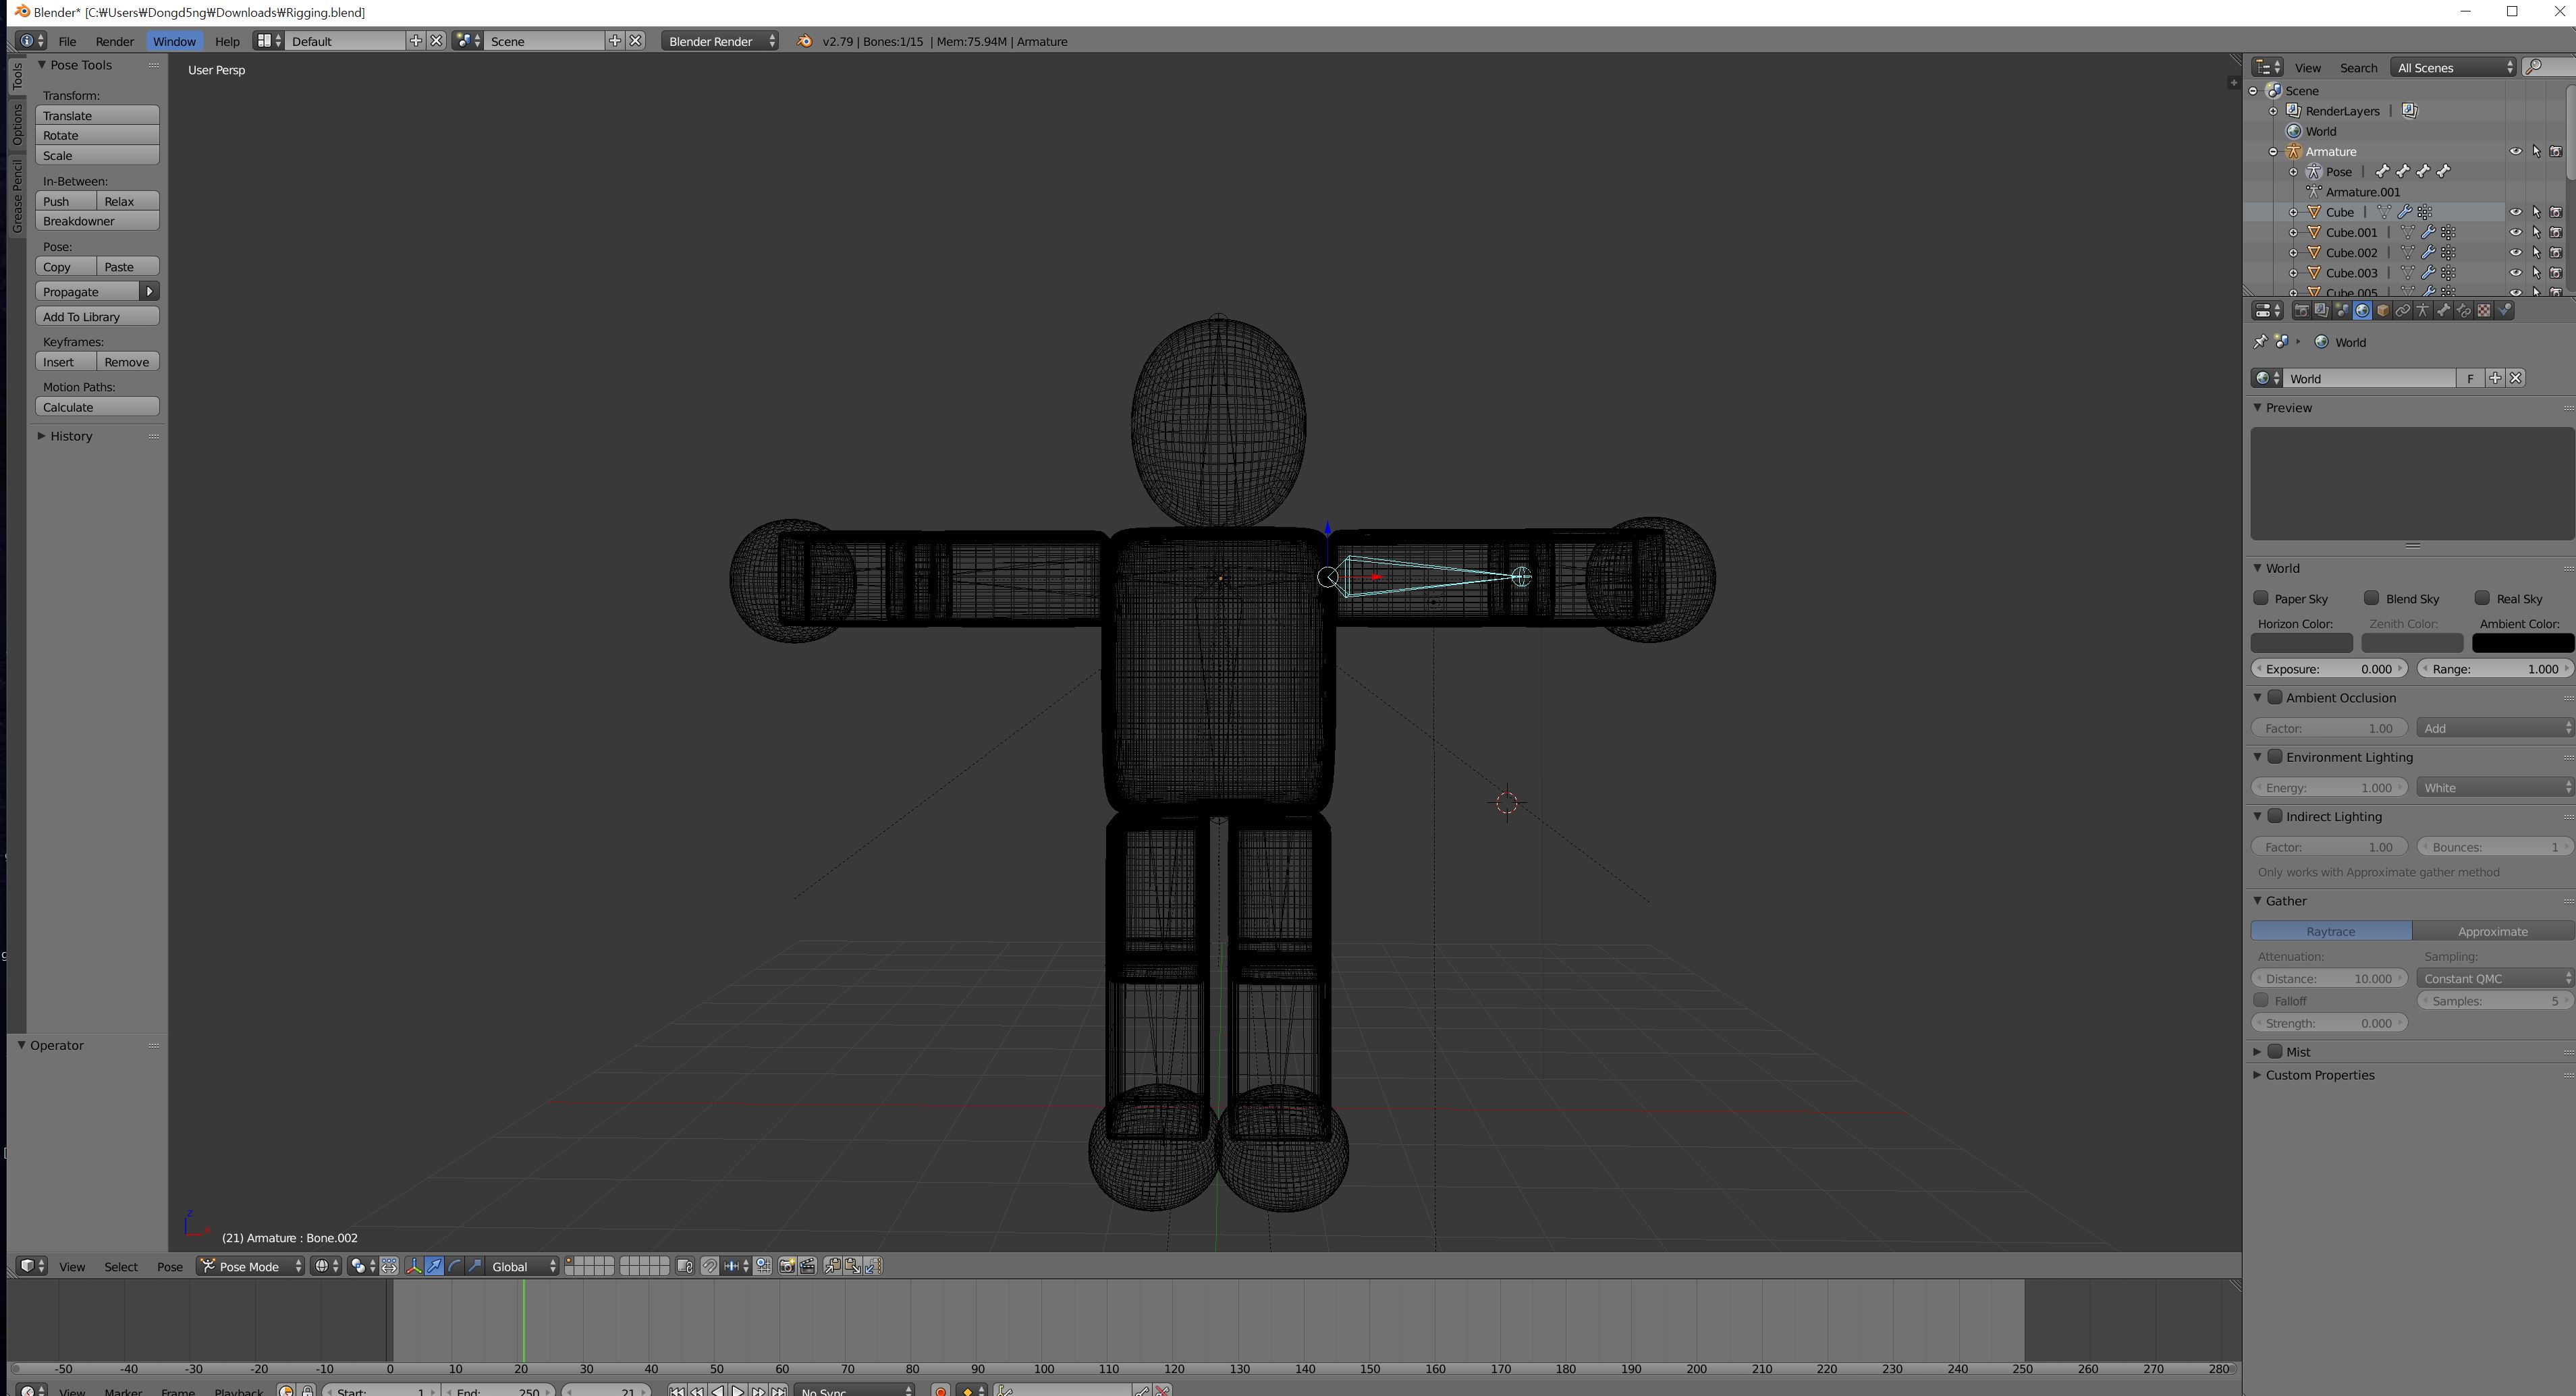Open Physics properties tab icon
The height and width of the screenshot is (1396, 2576).
(2504, 310)
